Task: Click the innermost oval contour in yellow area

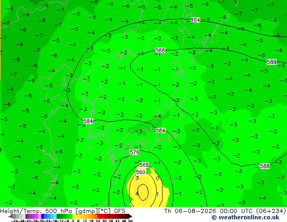Action: click(143, 192)
